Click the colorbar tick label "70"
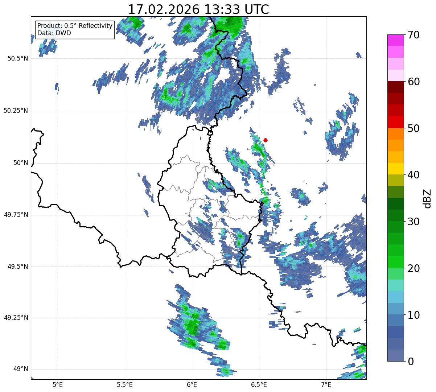This screenshot has width=436, height=392. pyautogui.click(x=414, y=35)
